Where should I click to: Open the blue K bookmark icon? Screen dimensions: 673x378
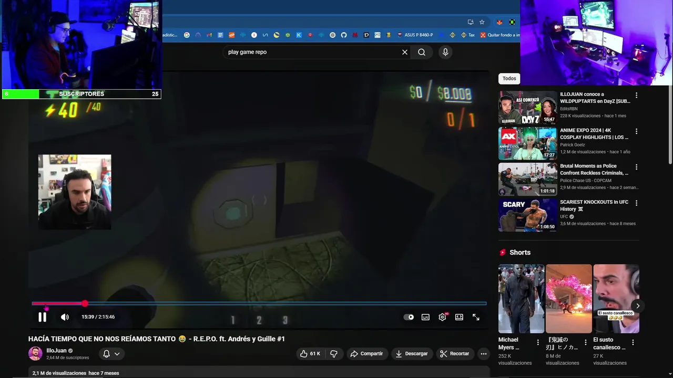coord(299,35)
